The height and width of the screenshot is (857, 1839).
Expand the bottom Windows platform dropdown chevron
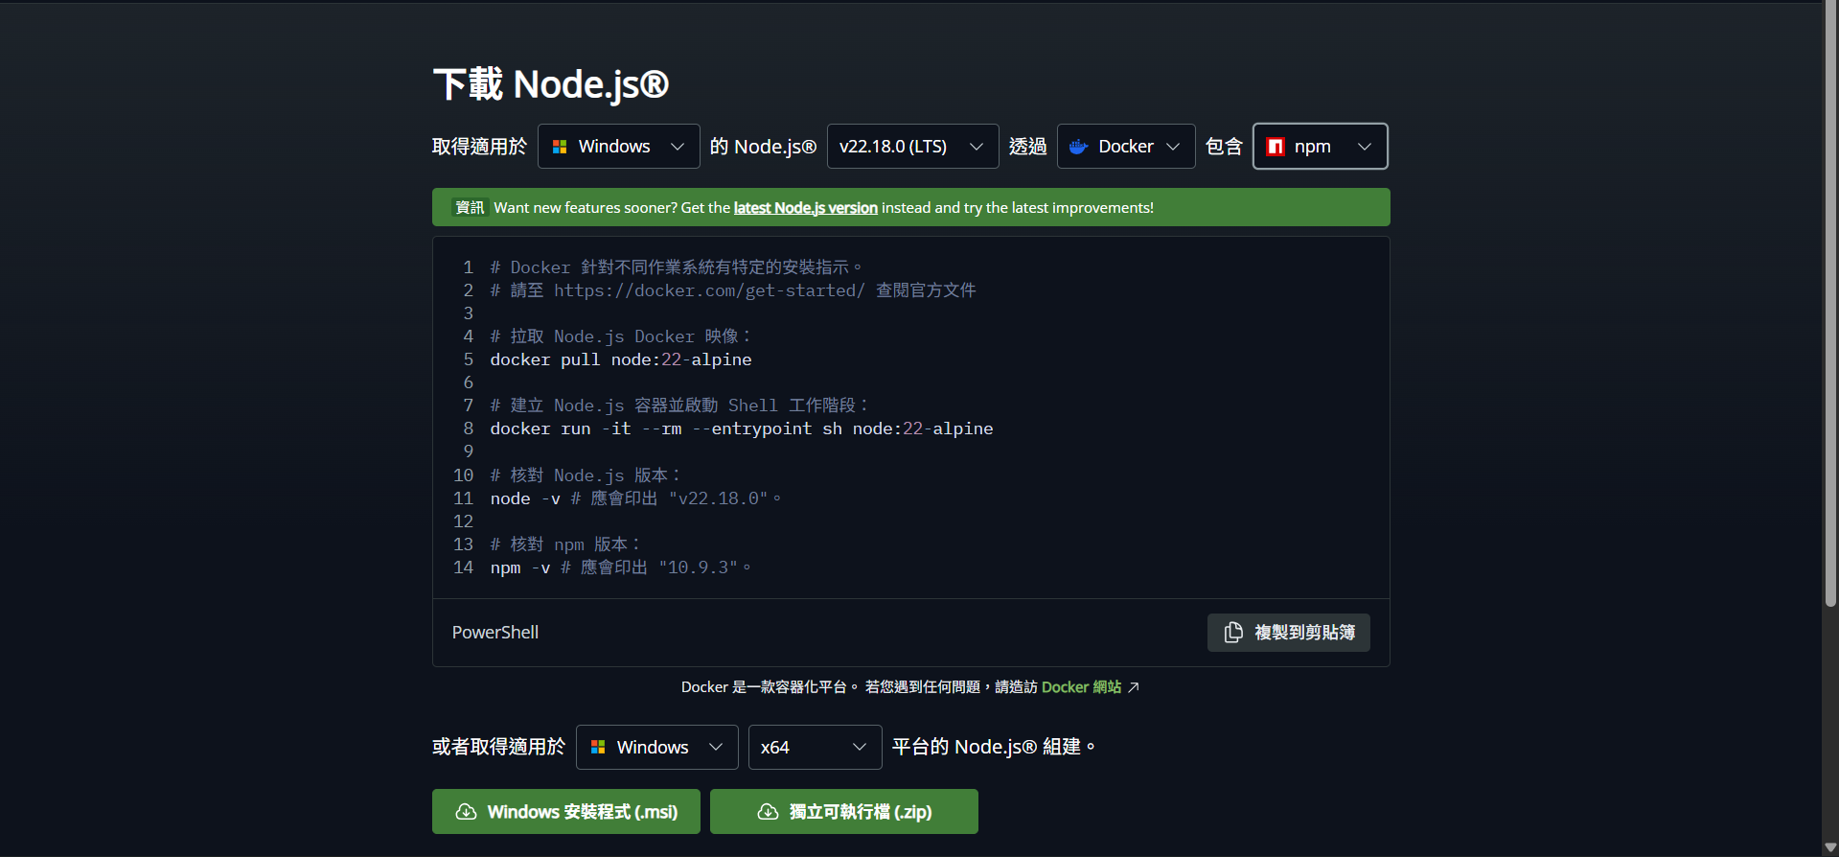point(716,747)
